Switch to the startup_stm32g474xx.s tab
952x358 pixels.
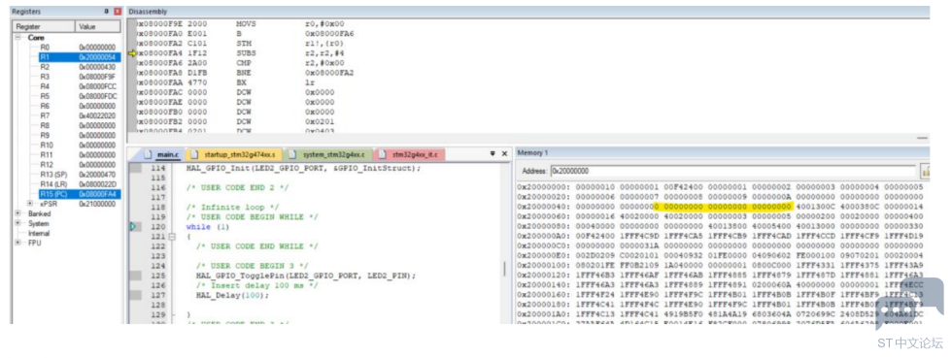click(234, 154)
